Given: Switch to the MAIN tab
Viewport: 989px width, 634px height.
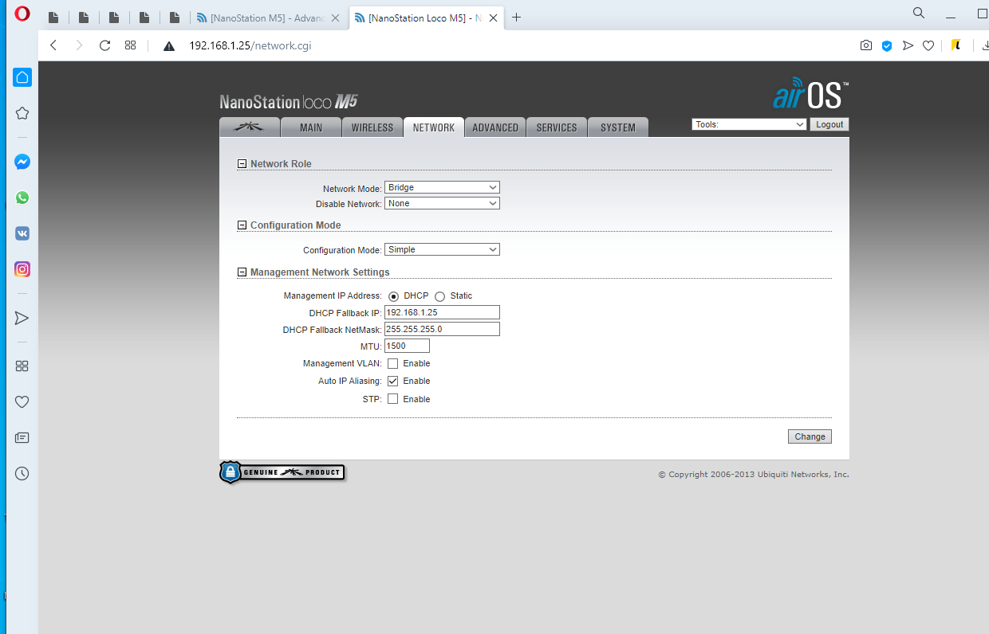Looking at the screenshot, I should click(x=311, y=127).
